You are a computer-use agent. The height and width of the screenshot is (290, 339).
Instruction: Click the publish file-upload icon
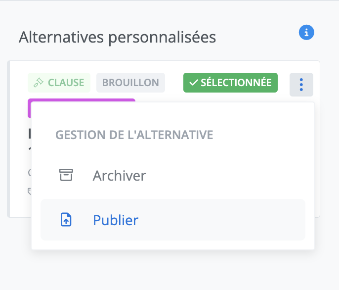tap(66, 220)
